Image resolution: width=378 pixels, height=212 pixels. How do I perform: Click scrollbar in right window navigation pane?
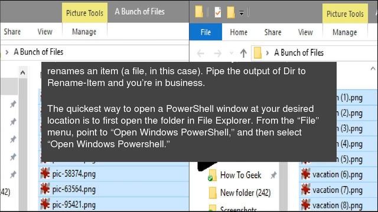283,187
